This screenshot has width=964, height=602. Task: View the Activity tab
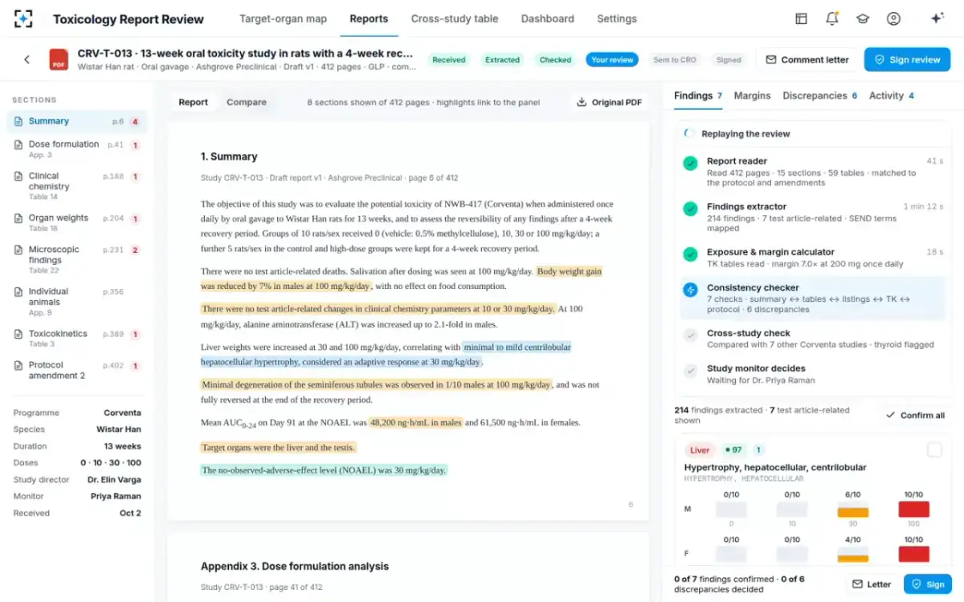pos(891,96)
